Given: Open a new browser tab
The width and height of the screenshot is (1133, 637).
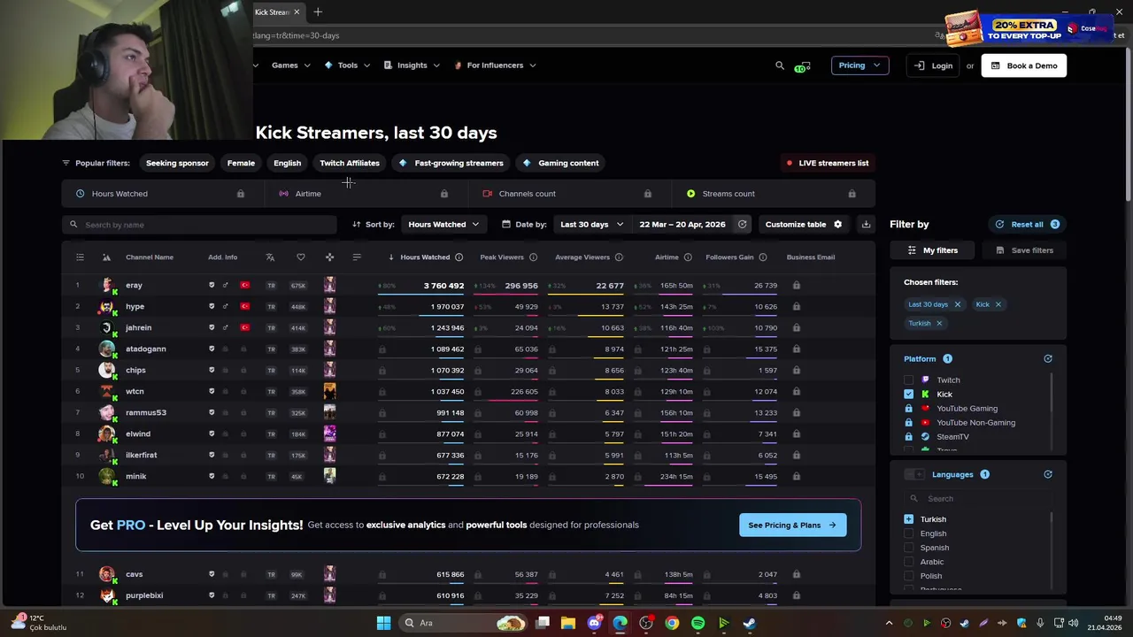Looking at the screenshot, I should click(318, 12).
